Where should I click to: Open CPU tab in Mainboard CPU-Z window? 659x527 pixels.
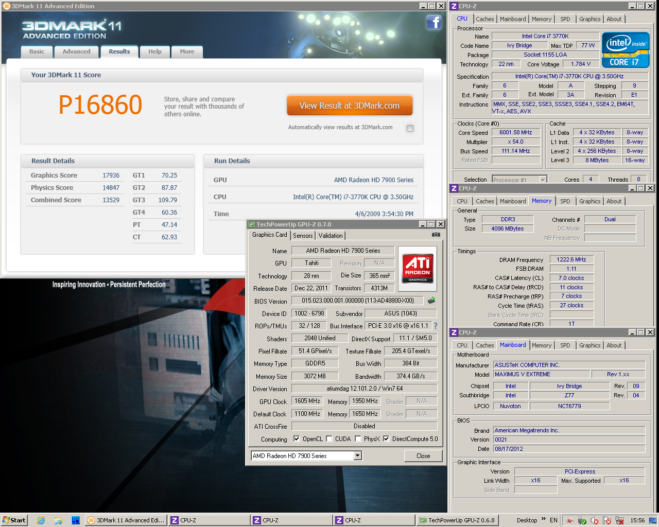[462, 345]
